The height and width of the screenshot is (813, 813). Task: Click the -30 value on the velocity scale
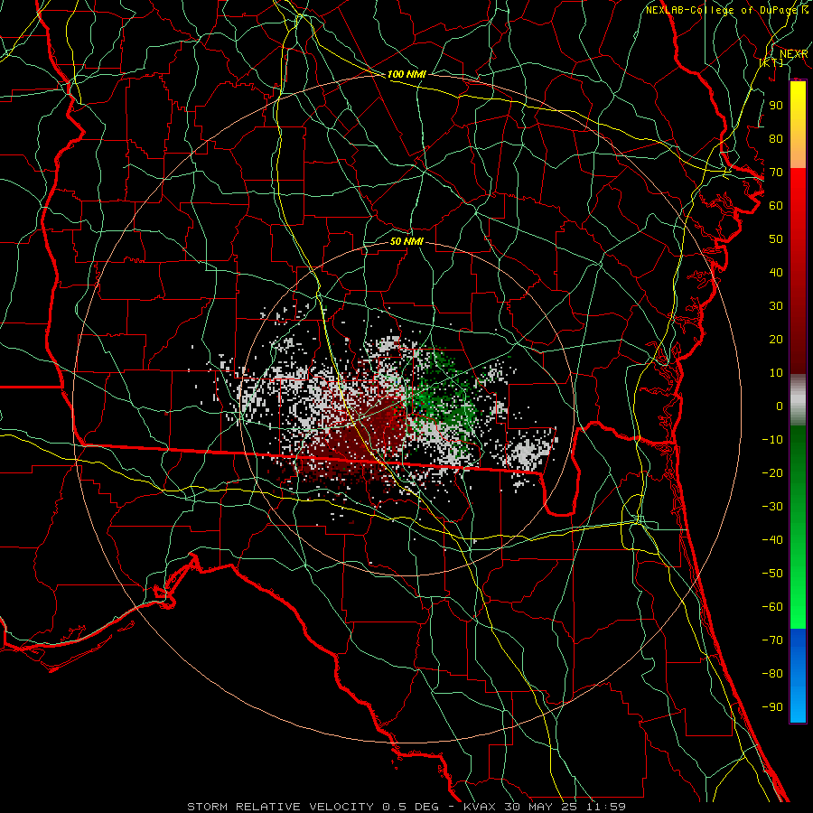click(772, 507)
